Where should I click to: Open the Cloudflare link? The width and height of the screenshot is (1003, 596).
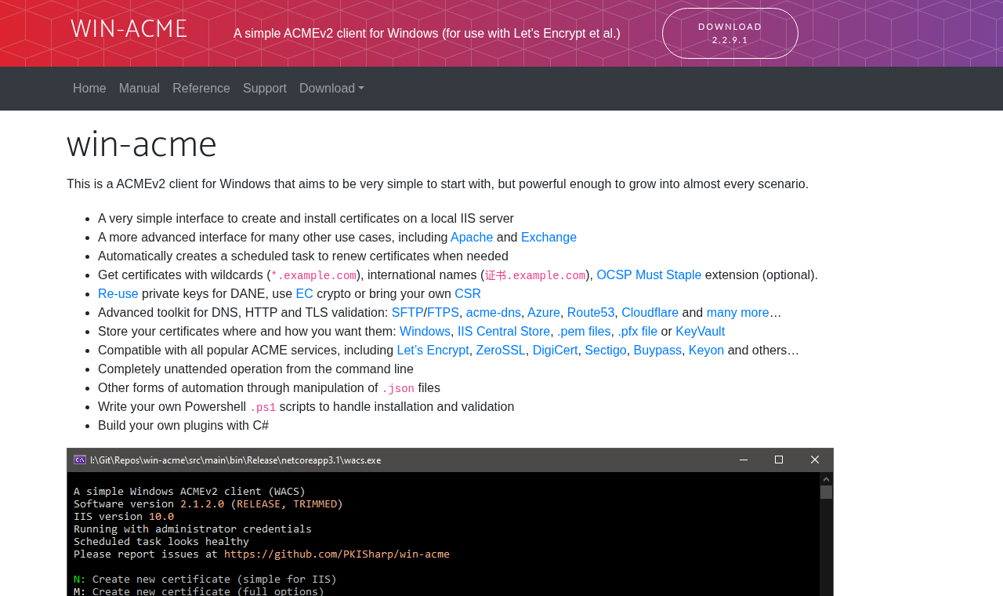pyautogui.click(x=650, y=313)
